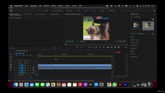Viewport: 165px width, 93px height.
Task: Click the Lift button
Action: click(108, 47)
